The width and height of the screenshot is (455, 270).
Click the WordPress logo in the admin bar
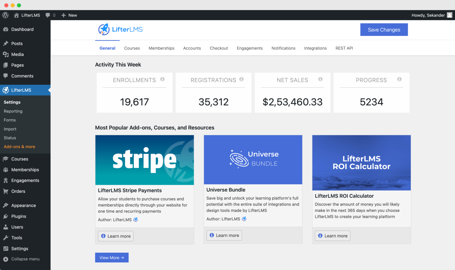coord(5,15)
